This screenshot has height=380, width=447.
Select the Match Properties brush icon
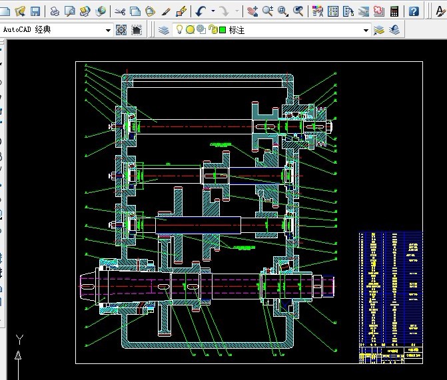(x=166, y=11)
